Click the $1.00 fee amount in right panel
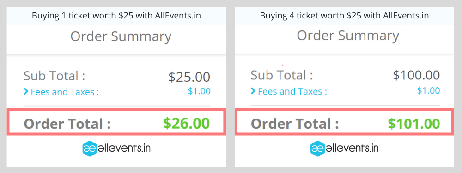Image resolution: width=462 pixels, height=173 pixels. (428, 90)
